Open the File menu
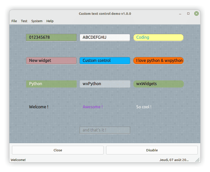The width and height of the screenshot is (210, 172). coord(14,21)
